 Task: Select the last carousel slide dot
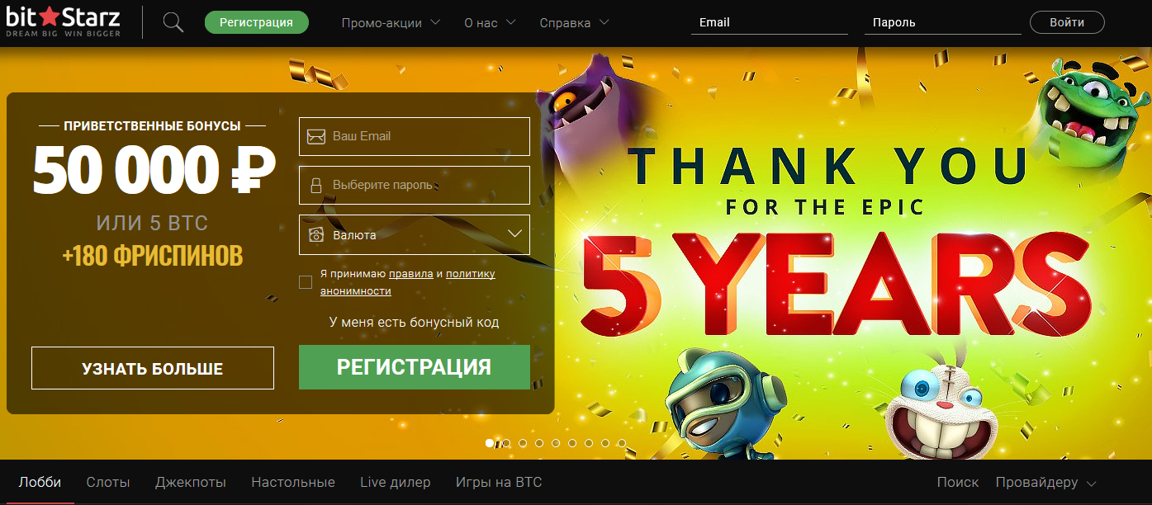(x=622, y=443)
